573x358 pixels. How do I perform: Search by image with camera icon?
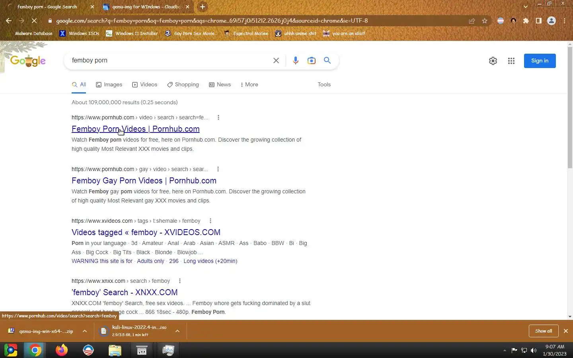point(312,60)
